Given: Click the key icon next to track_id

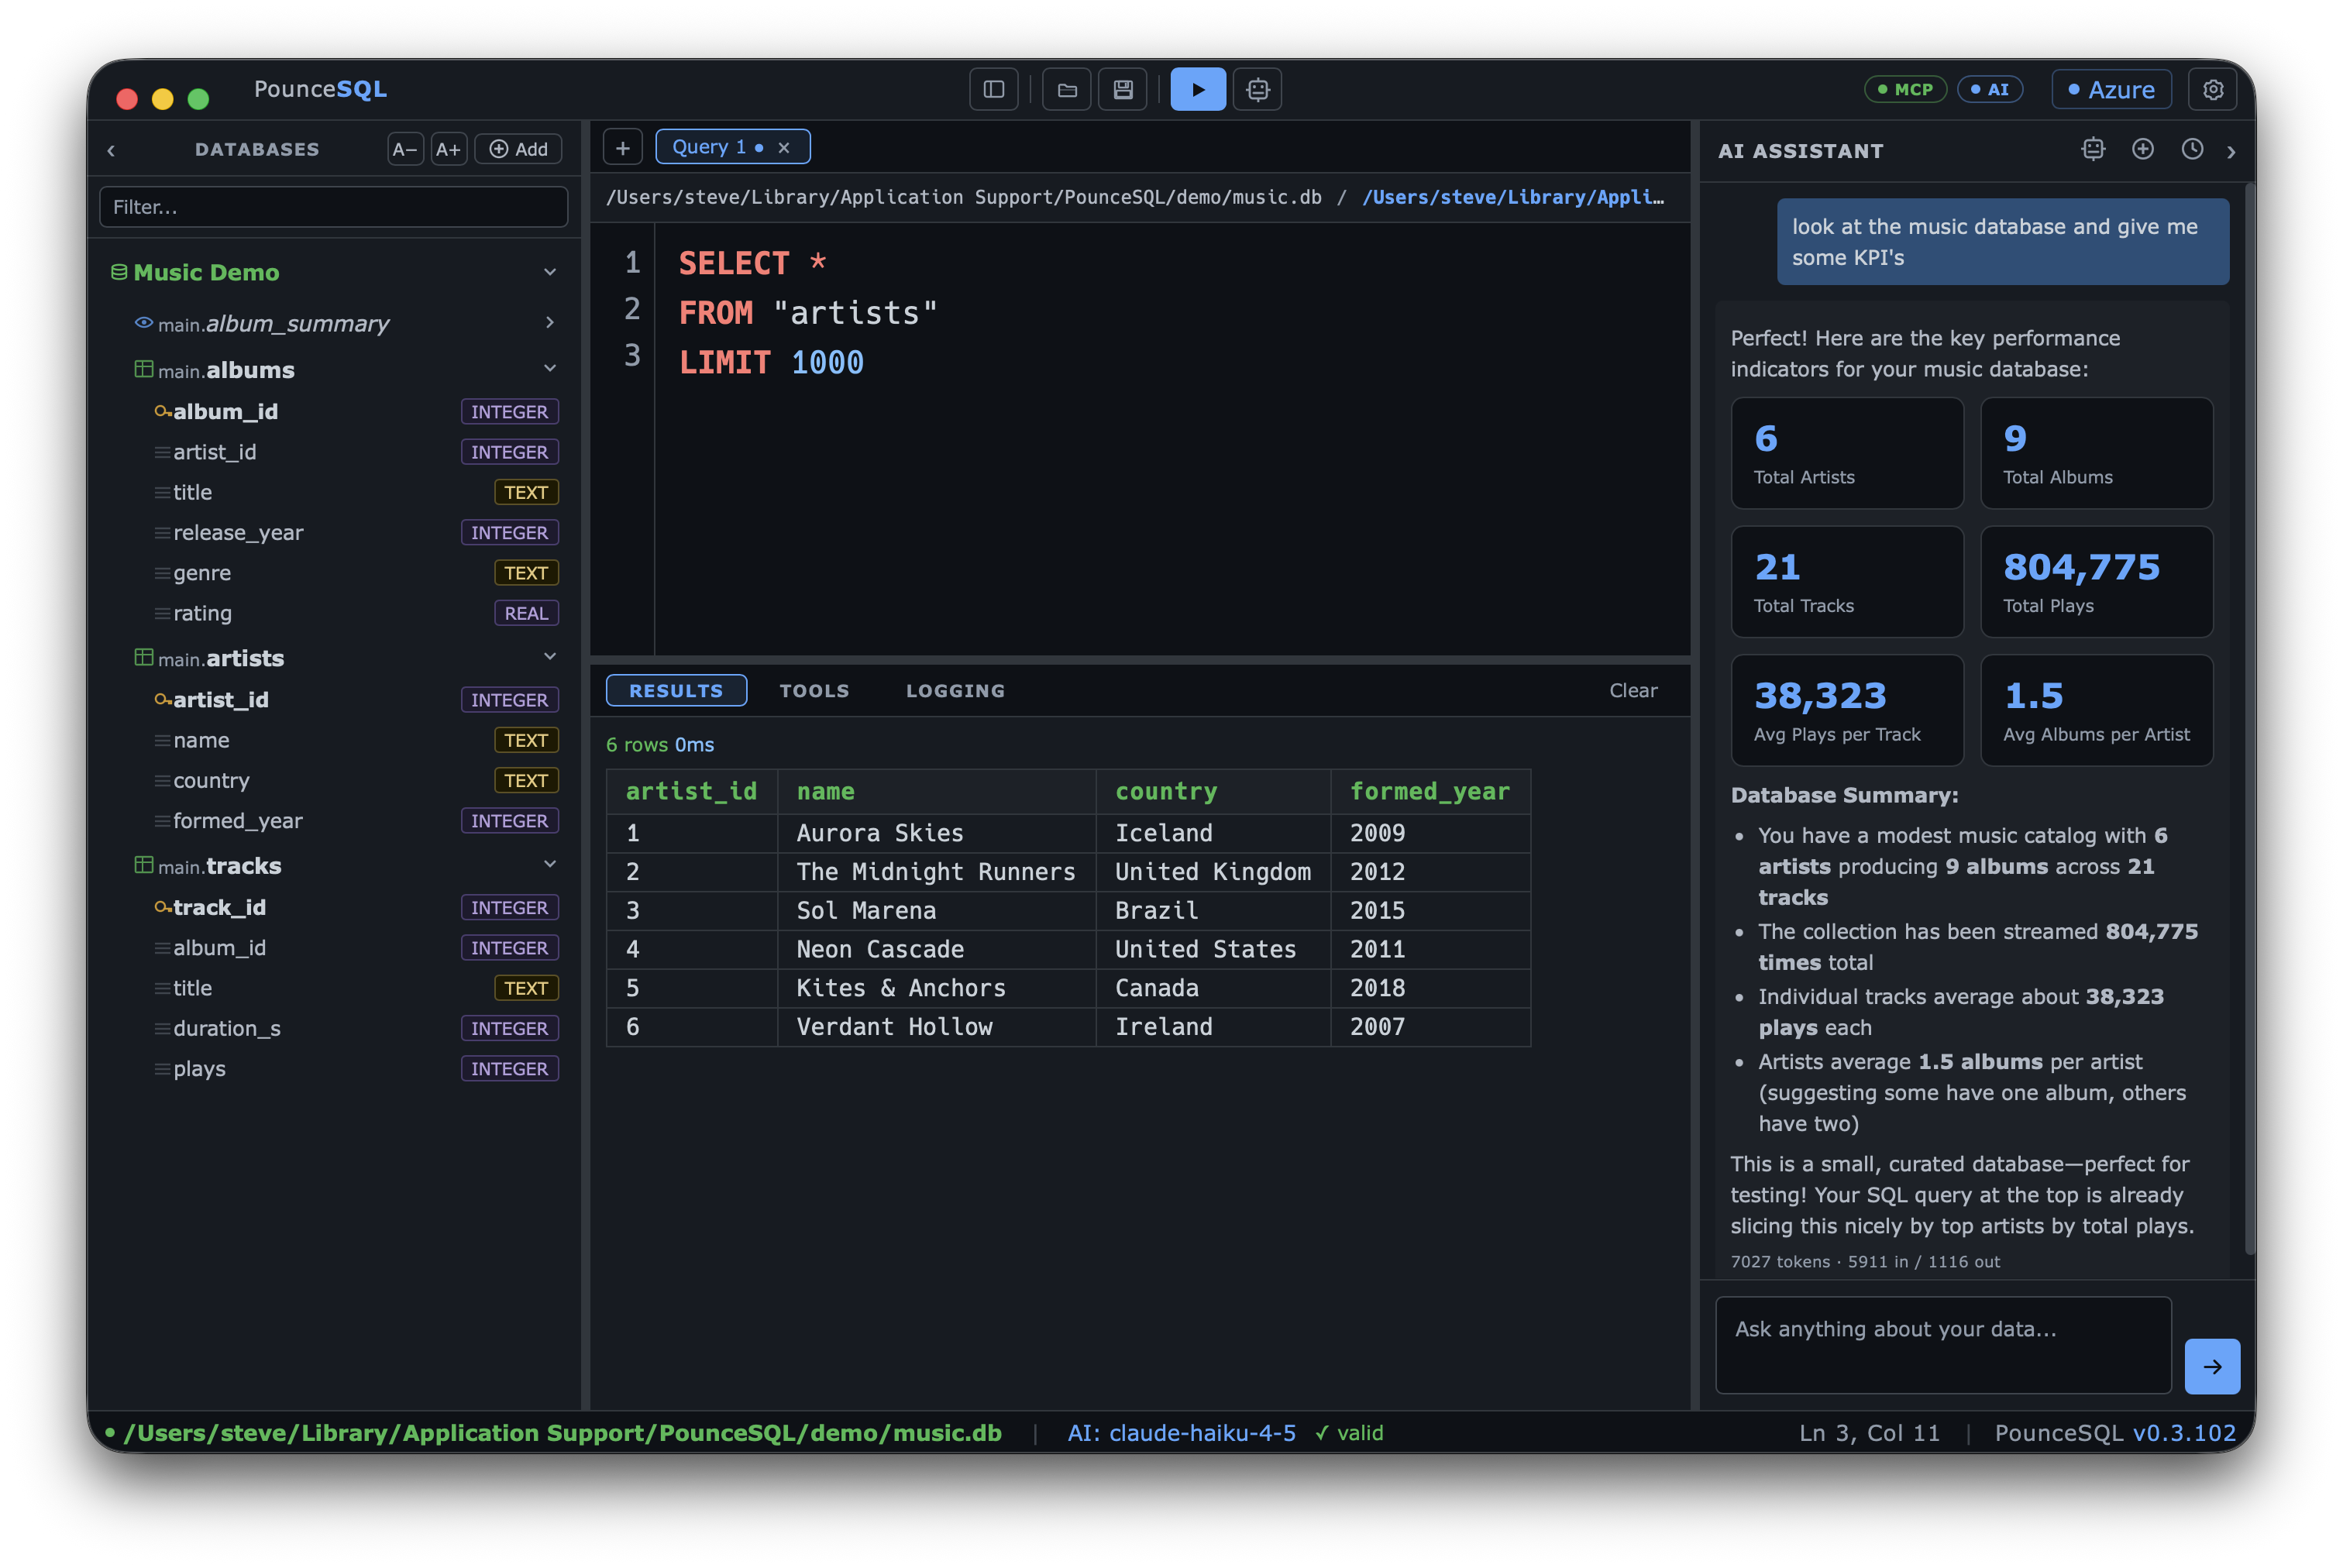Looking at the screenshot, I should [162, 907].
